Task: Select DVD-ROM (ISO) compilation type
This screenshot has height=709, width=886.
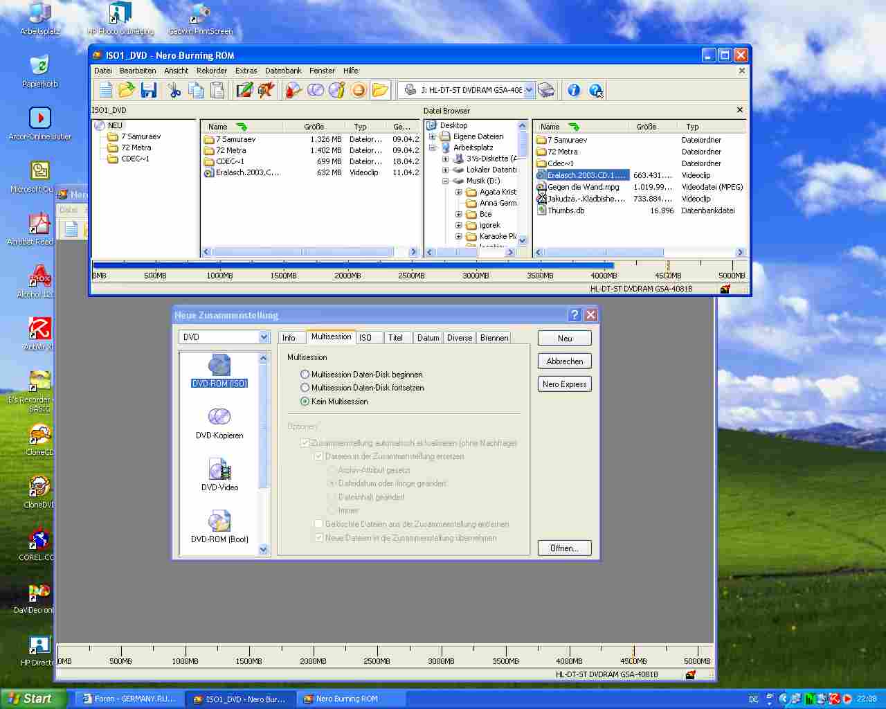Action: (x=219, y=371)
